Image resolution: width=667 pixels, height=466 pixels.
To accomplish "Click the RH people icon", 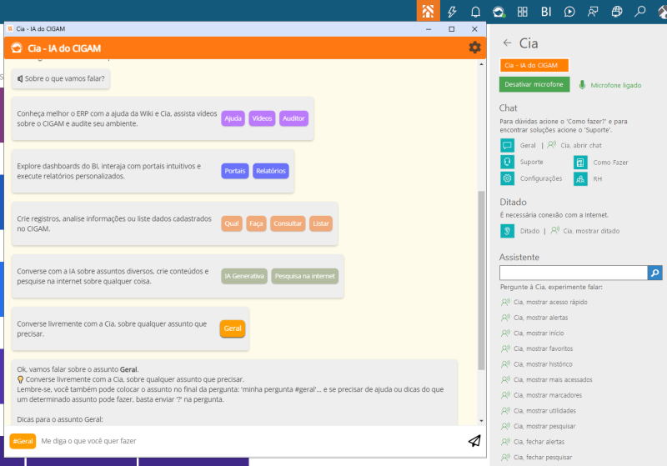I will click(x=580, y=179).
